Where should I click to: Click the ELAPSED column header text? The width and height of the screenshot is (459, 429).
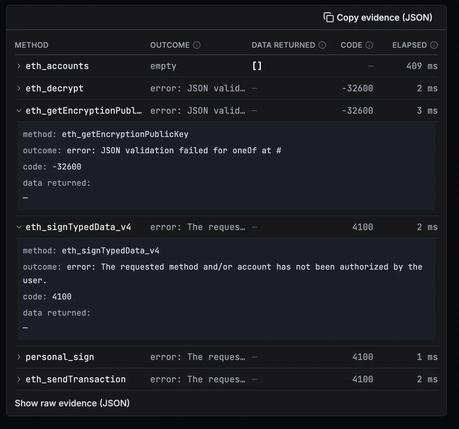coord(410,45)
